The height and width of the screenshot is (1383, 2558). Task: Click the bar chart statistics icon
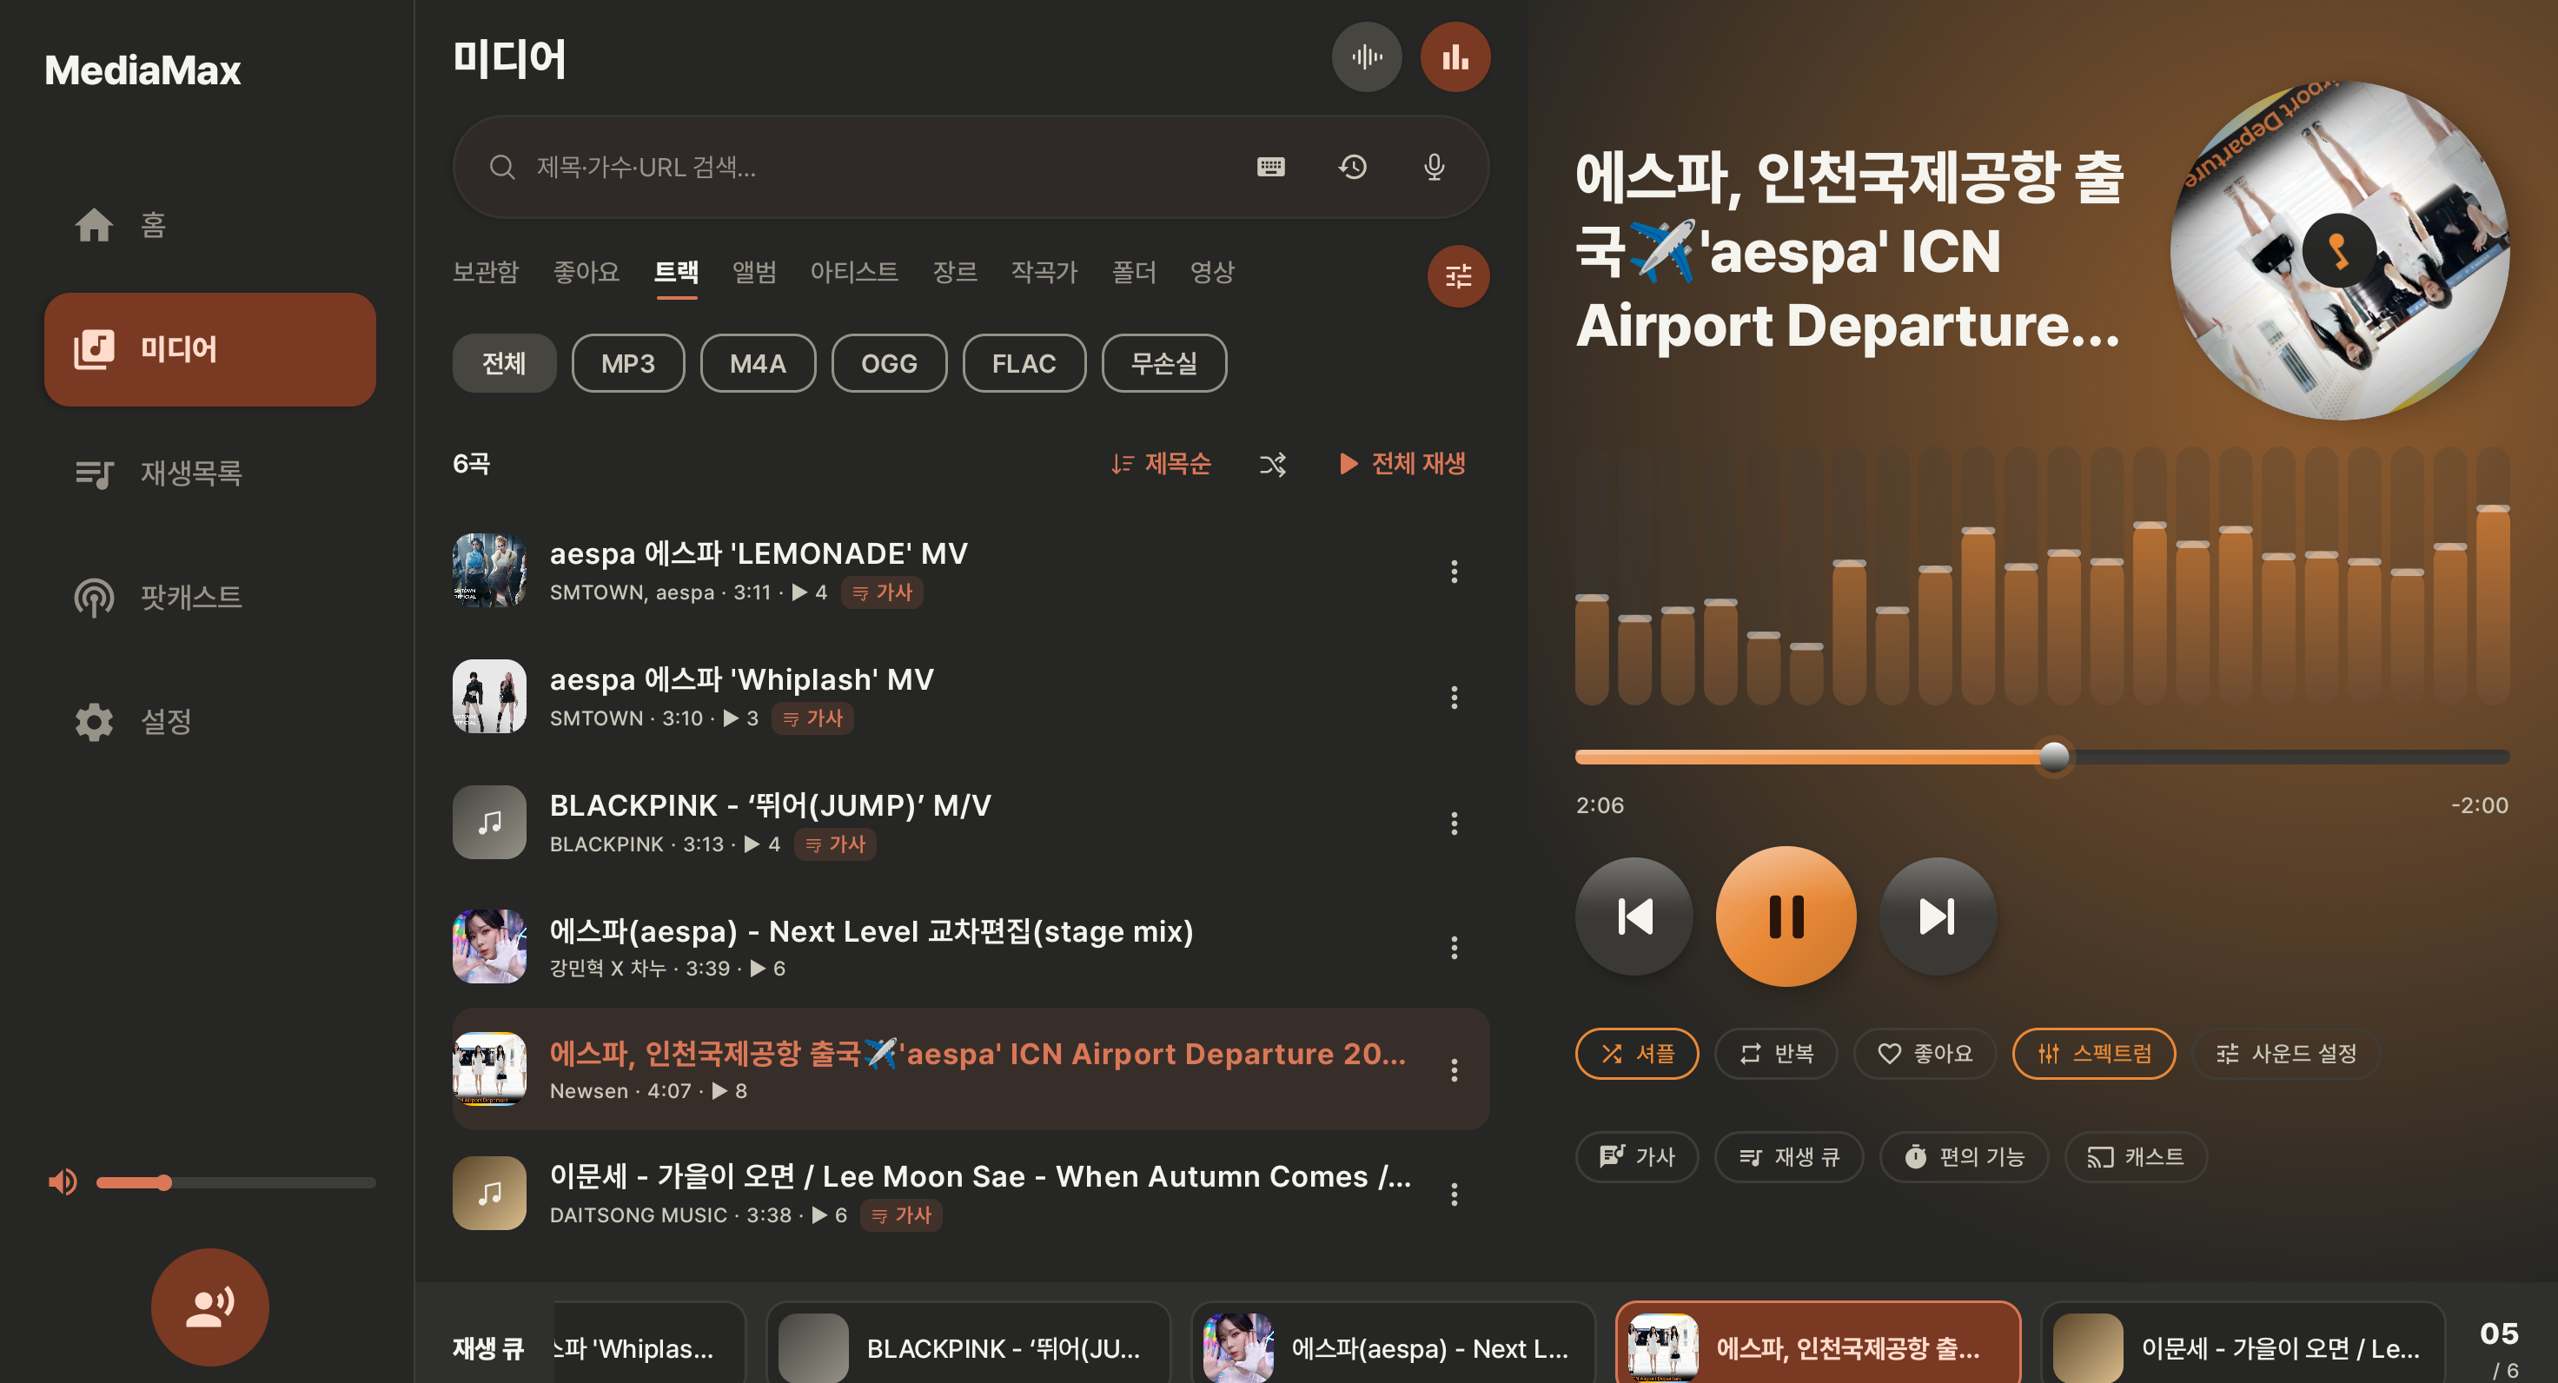(1455, 57)
